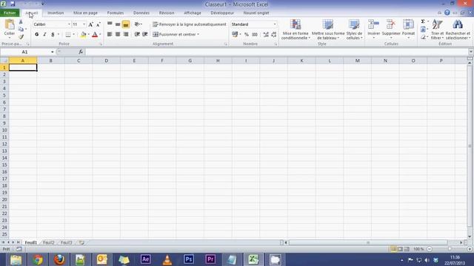Viewport: 474px width, 266px height.
Task: Click the Coller paste icon
Action: 10,25
